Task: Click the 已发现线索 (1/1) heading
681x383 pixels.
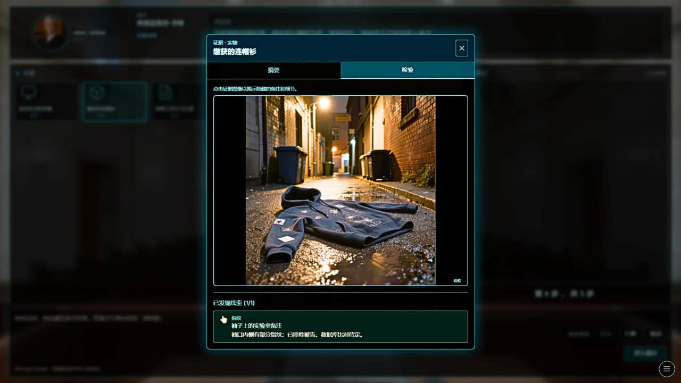Action: point(234,303)
